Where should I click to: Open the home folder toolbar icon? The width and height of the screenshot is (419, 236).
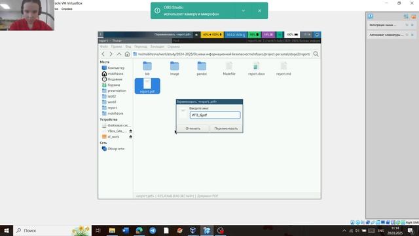(127, 54)
